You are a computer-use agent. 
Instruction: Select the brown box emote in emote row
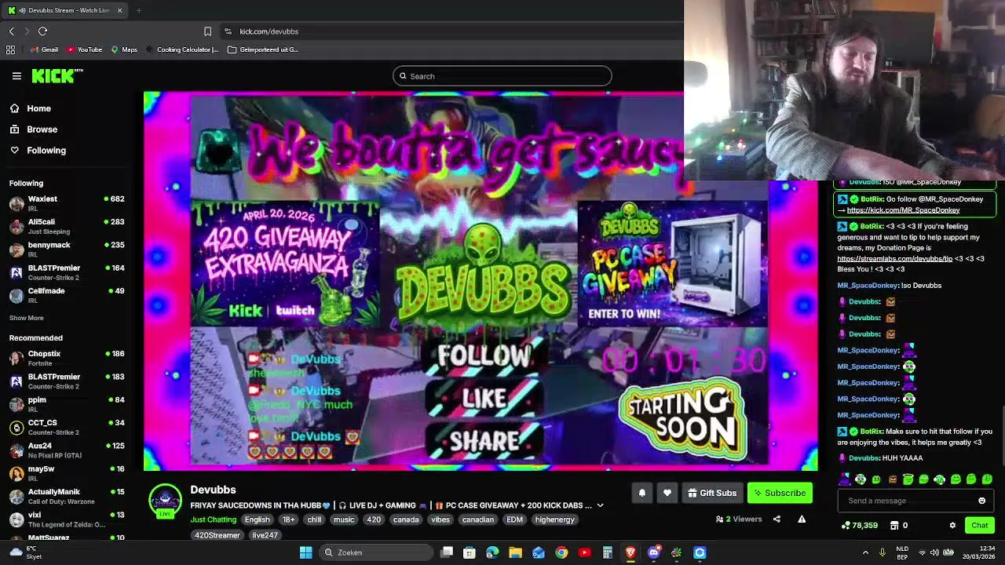(892, 479)
